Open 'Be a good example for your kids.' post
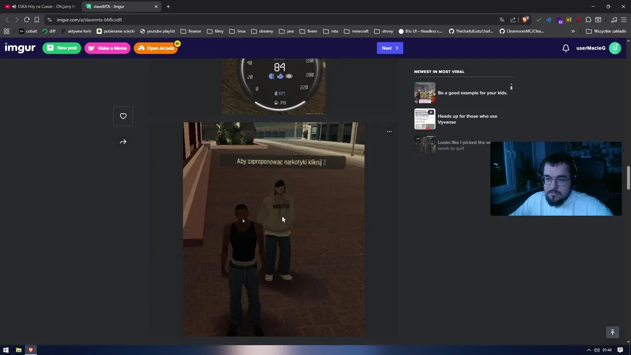Image resolution: width=631 pixels, height=355 pixels. 472,93
